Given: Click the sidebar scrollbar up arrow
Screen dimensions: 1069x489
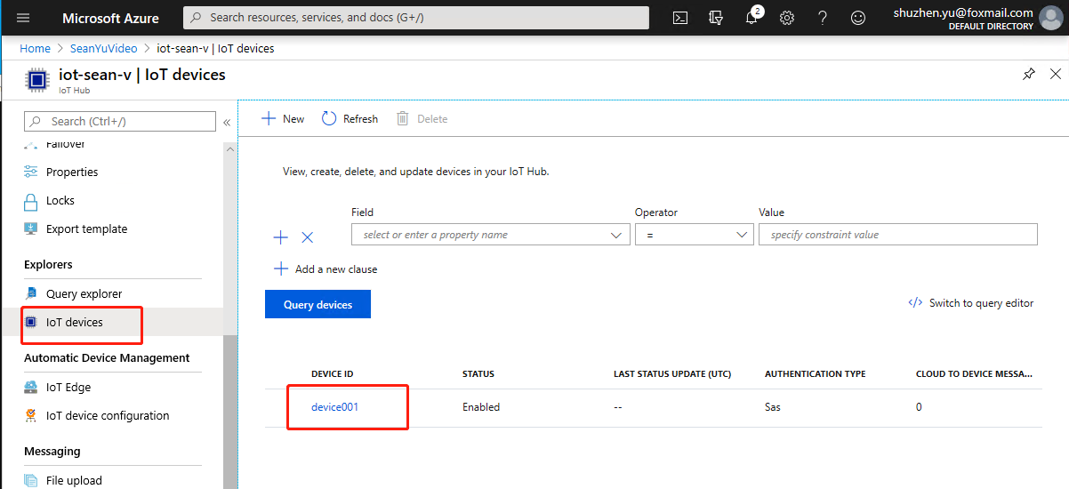Looking at the screenshot, I should coord(231,148).
